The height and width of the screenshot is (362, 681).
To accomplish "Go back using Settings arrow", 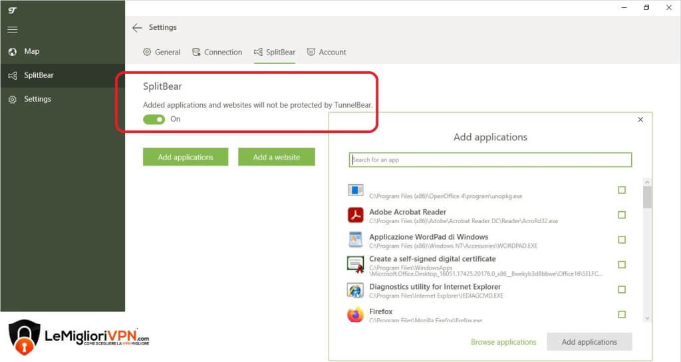I will pos(137,28).
